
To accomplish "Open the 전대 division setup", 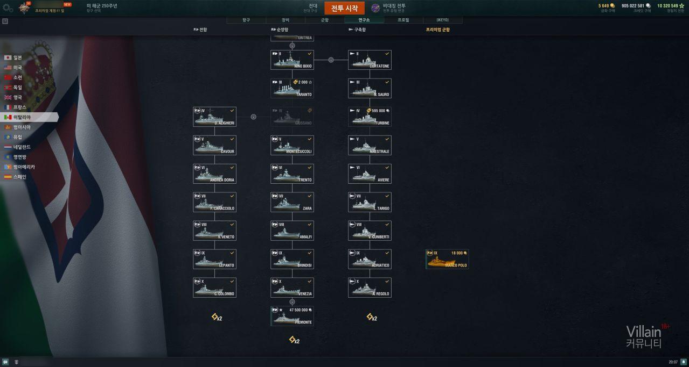I will point(309,8).
